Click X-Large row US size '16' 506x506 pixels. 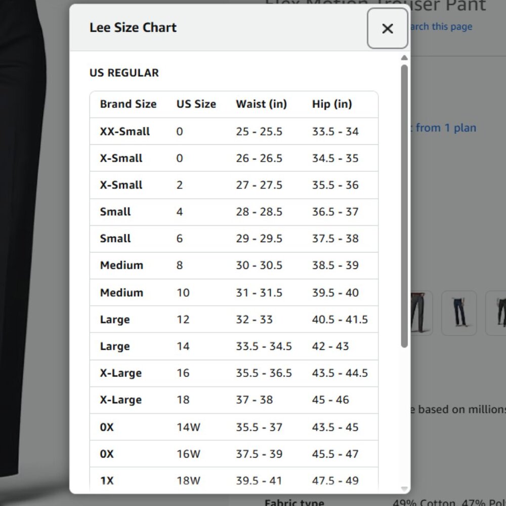point(183,373)
